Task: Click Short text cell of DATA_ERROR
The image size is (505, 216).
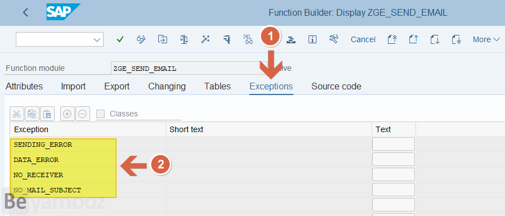Action: [269, 159]
